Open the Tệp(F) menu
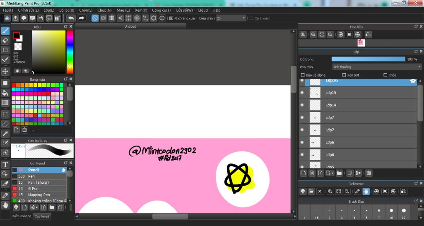The image size is (424, 226). pos(7,10)
